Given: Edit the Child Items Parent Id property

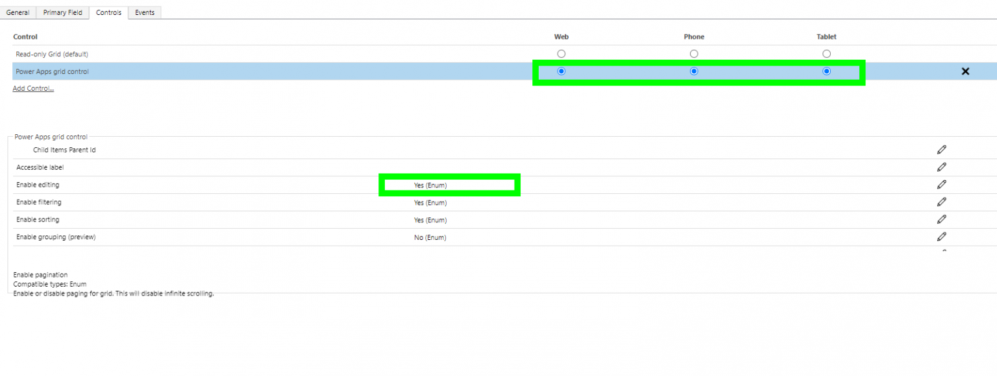Looking at the screenshot, I should [x=942, y=149].
